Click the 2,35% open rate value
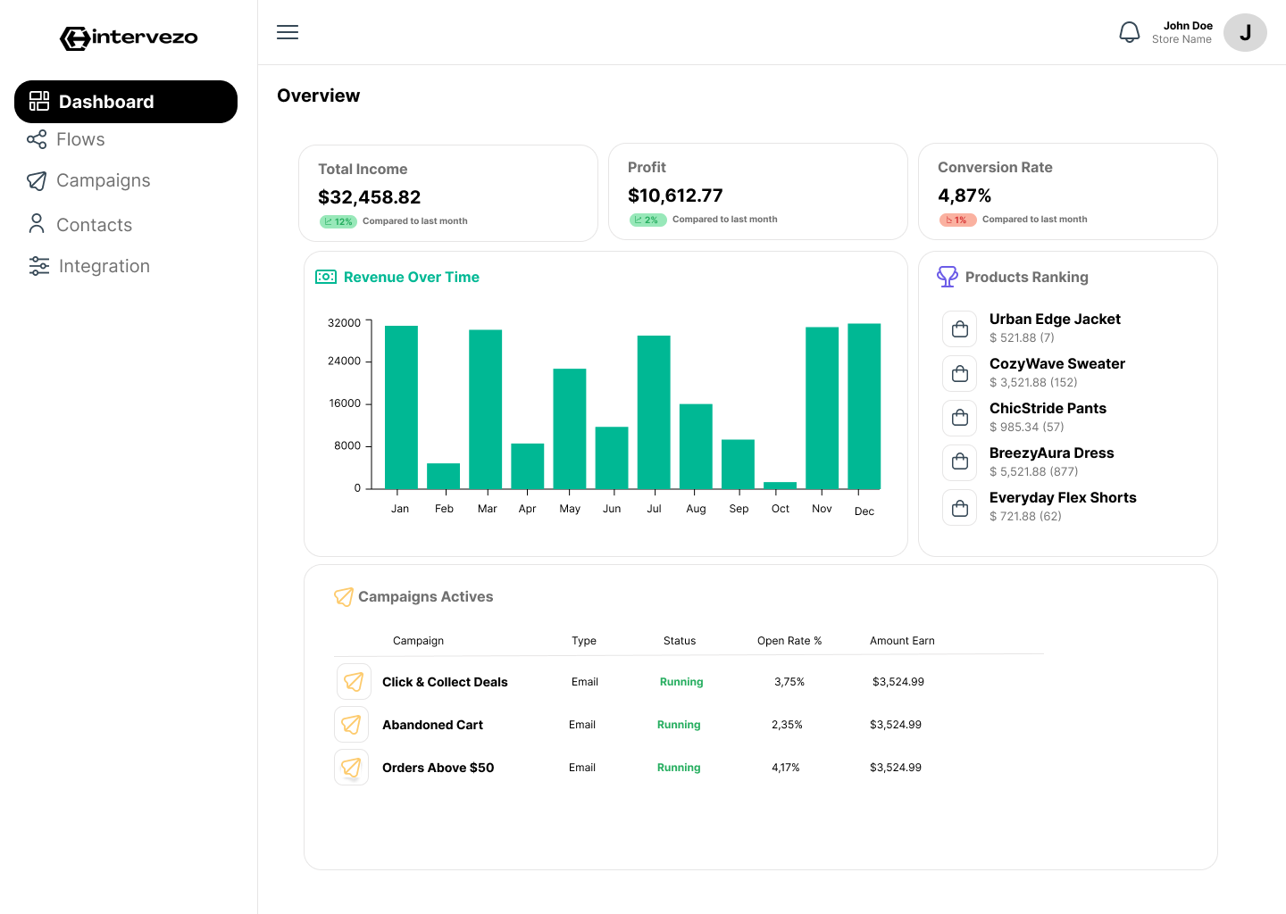Screen dimensions: 1286x914 tap(787, 725)
